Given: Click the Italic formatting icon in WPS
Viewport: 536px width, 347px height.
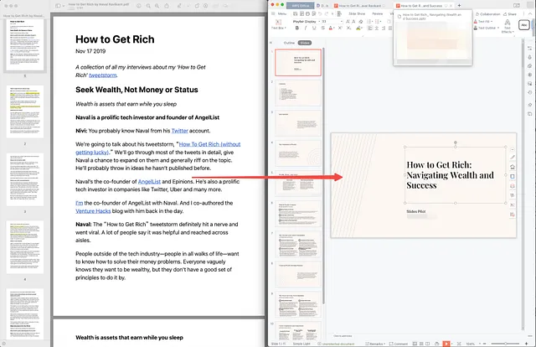Looking at the screenshot, I should [306, 28].
